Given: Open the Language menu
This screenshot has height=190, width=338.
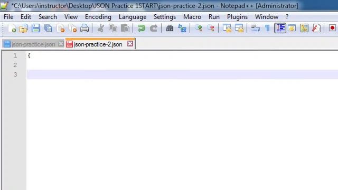Looking at the screenshot, I should tap(133, 17).
